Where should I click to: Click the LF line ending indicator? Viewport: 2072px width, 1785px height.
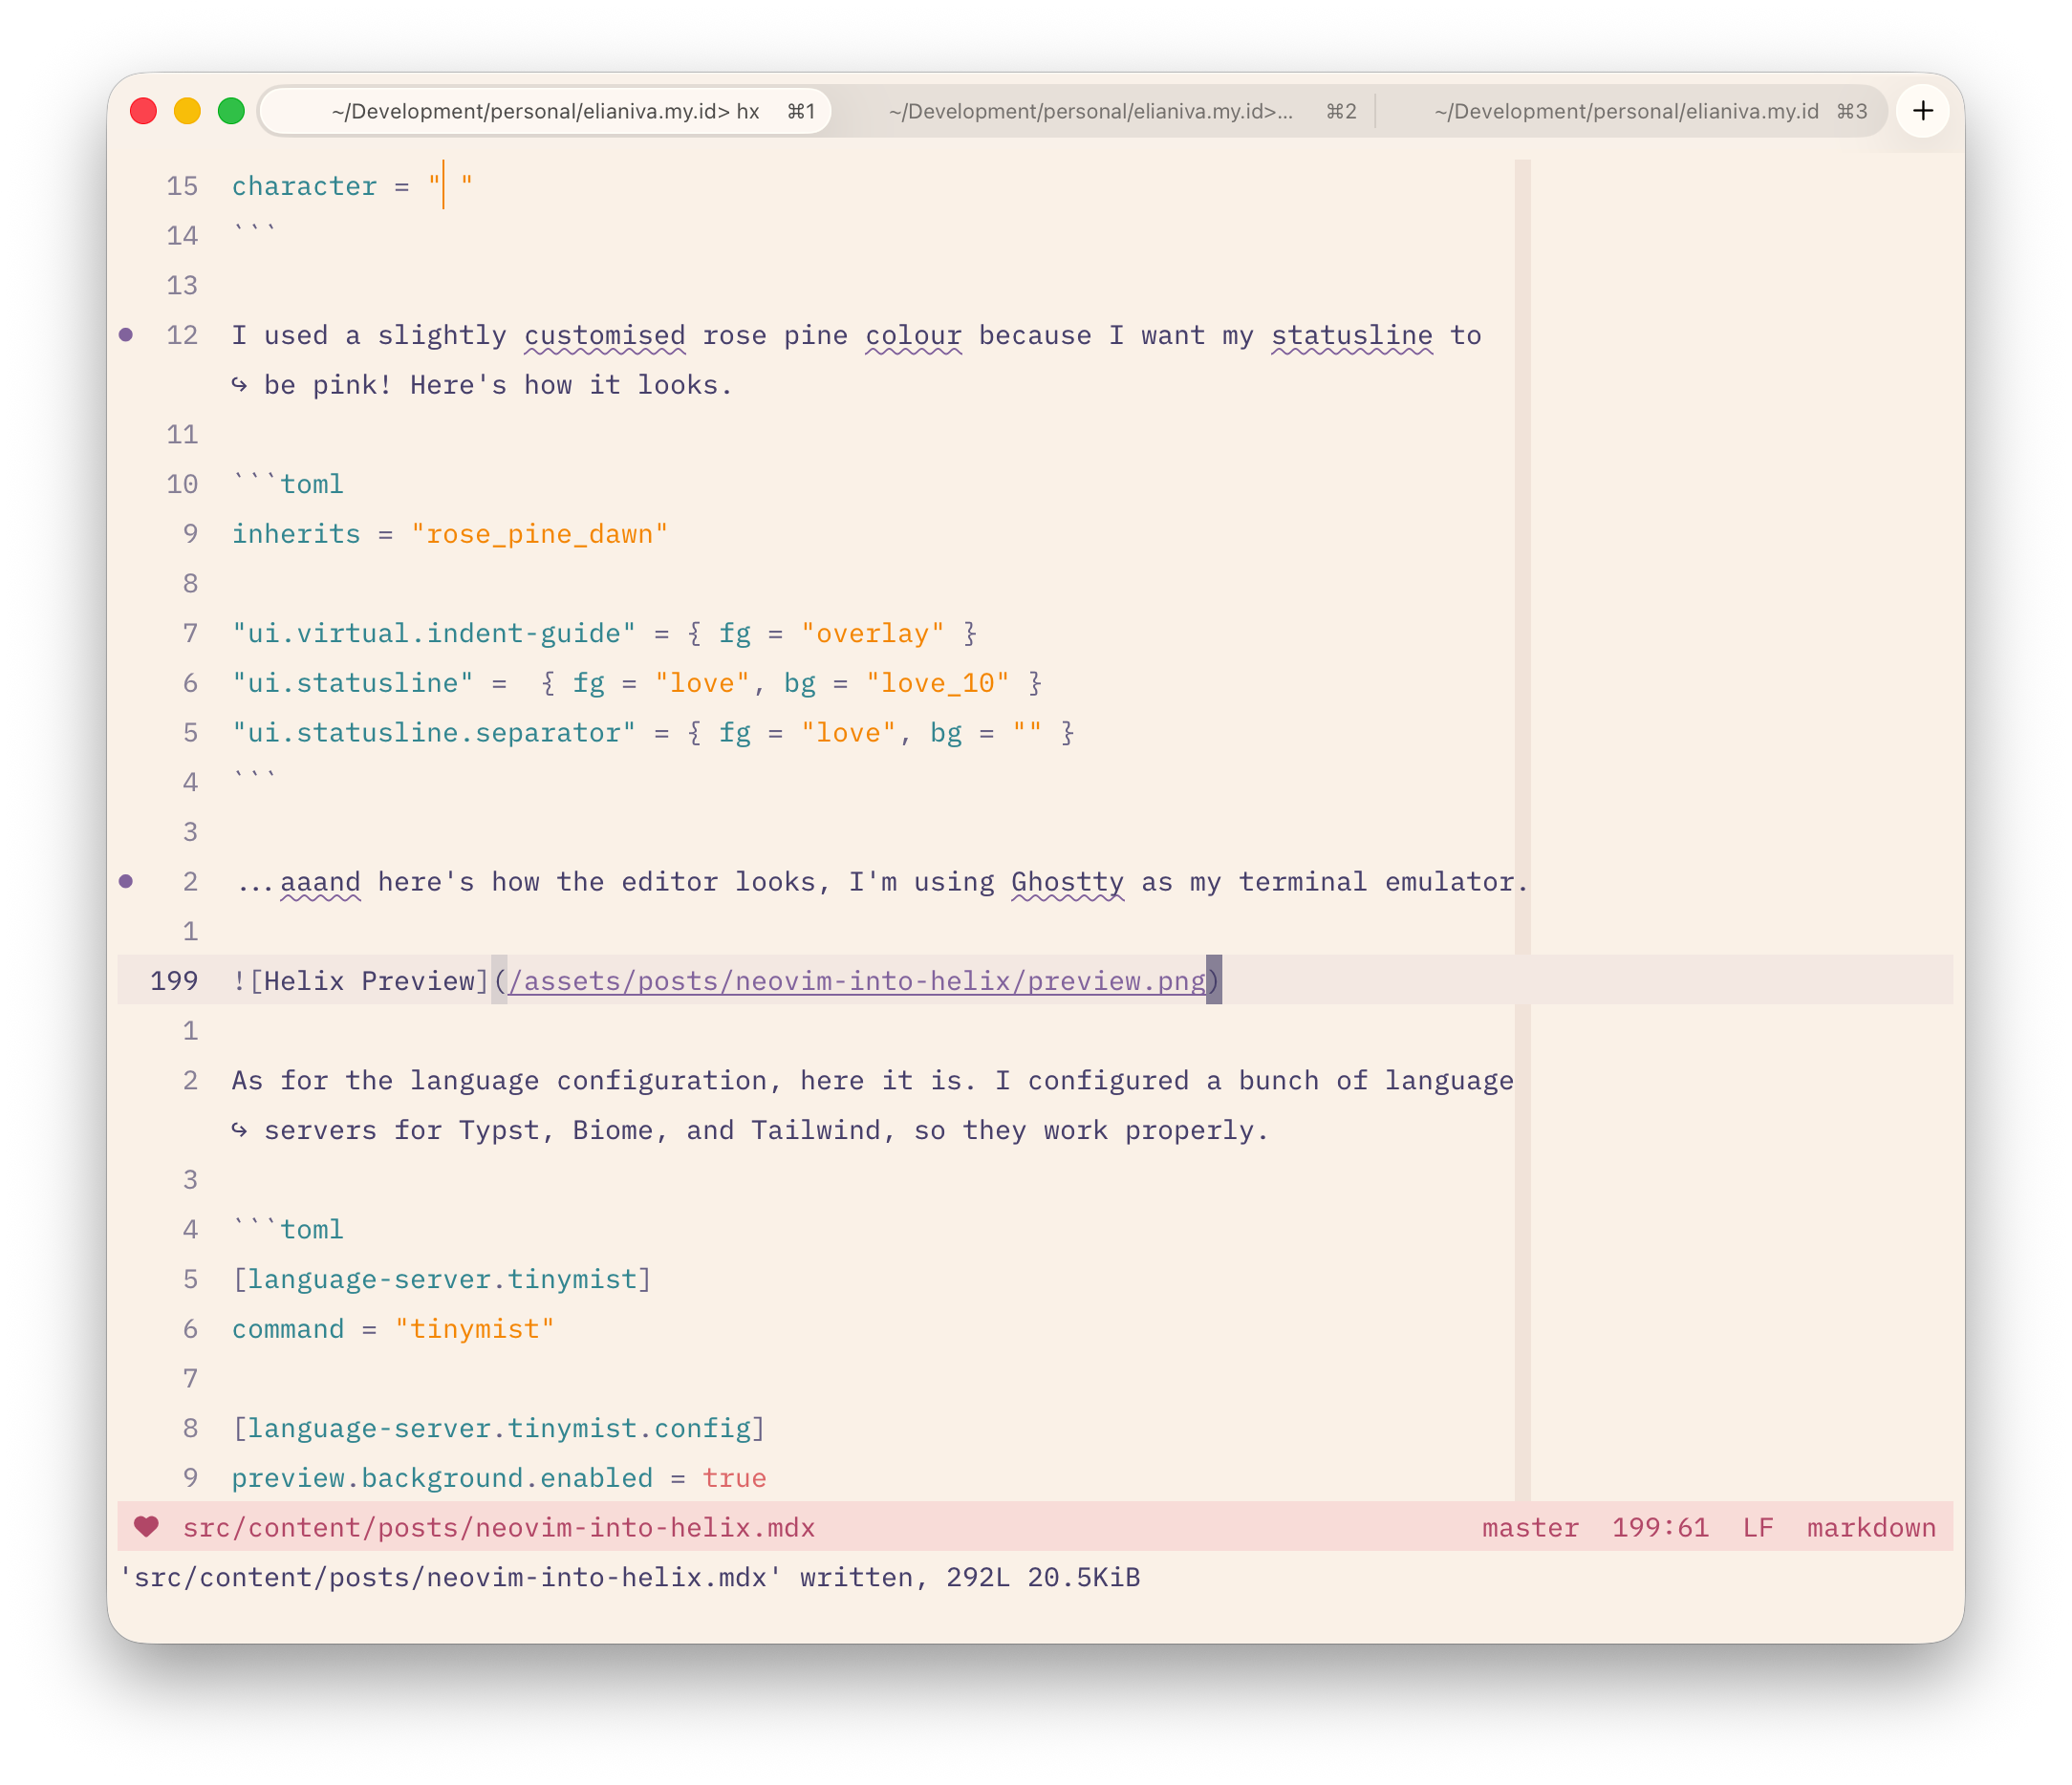(x=1757, y=1528)
